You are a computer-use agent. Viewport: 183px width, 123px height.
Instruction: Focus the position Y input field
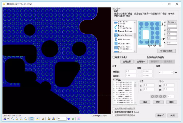(x=149, y=89)
